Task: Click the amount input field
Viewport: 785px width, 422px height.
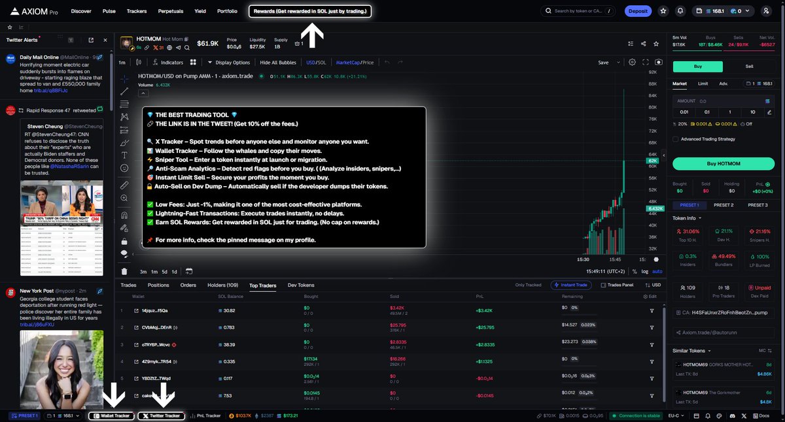Action: point(724,102)
